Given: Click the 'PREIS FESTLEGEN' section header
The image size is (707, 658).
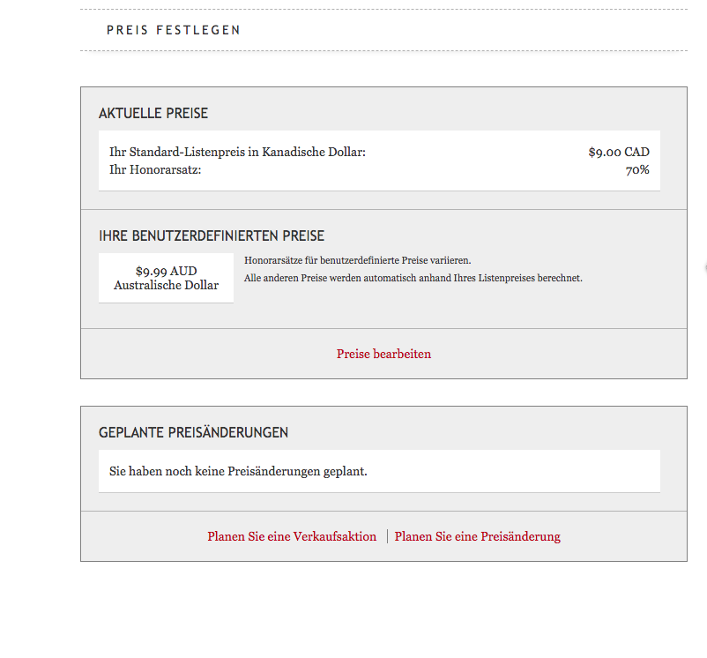Looking at the screenshot, I should point(174,30).
